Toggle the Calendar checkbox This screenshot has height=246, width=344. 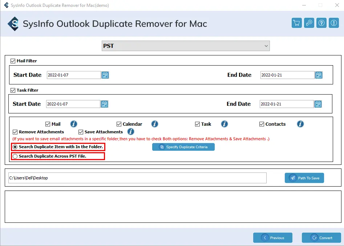[x=119, y=124]
